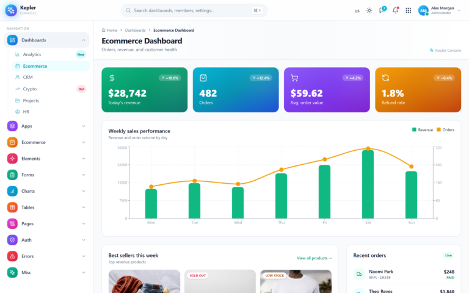Click the pink Elements sparkle icon
Screen dimensions: 469x293
(x=12, y=159)
